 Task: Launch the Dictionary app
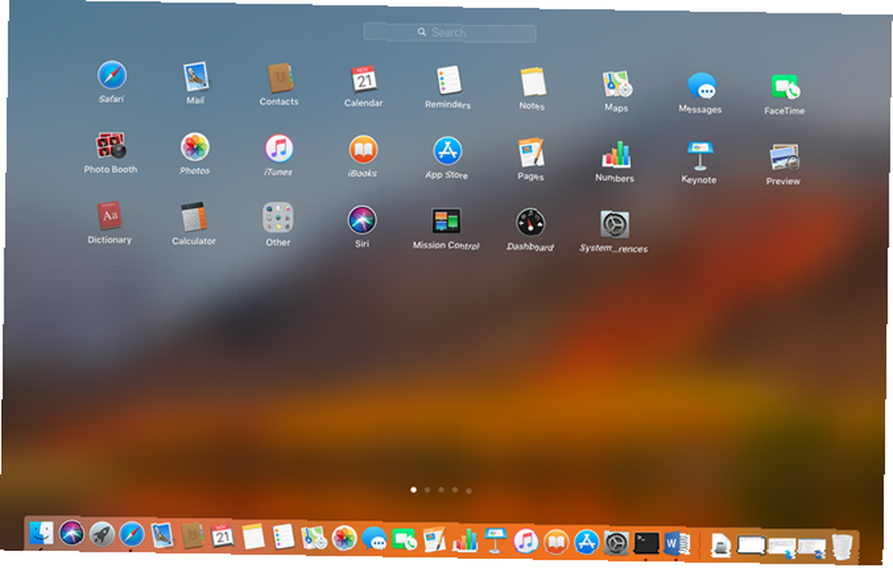(x=109, y=216)
